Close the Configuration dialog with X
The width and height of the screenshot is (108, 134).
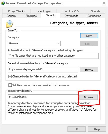coord(104,3)
